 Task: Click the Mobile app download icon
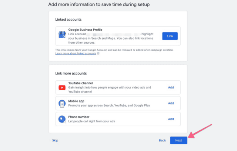pyautogui.click(x=62, y=104)
